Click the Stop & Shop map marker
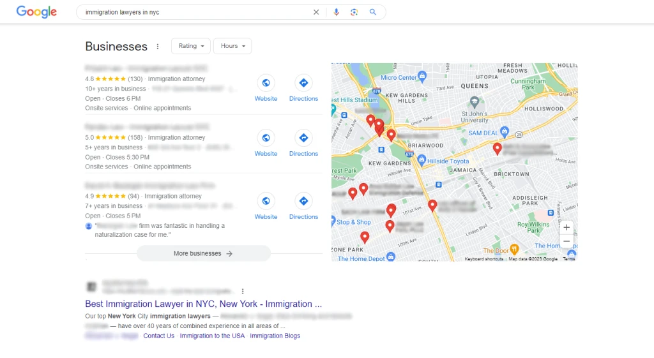 333,221
